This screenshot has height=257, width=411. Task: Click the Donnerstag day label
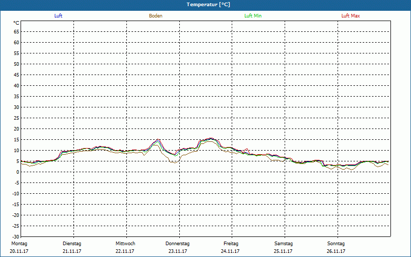coord(177,244)
